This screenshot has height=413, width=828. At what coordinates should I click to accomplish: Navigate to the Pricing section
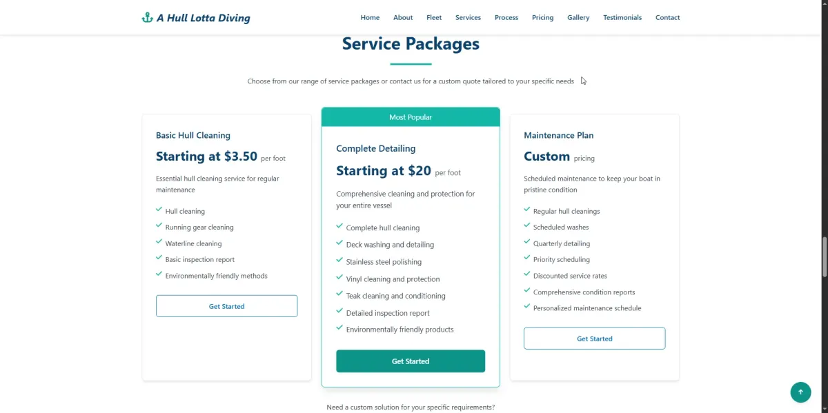[x=542, y=18]
